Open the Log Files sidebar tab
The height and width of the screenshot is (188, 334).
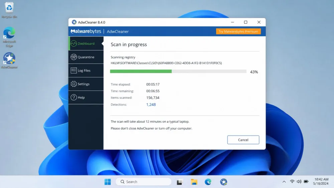point(86,70)
